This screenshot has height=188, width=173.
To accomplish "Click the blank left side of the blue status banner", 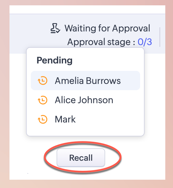I will tap(29, 31).
